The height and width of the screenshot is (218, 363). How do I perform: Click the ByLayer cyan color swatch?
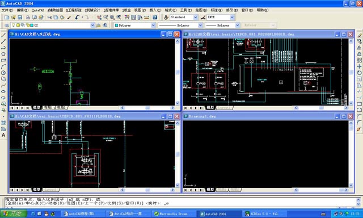116,25
